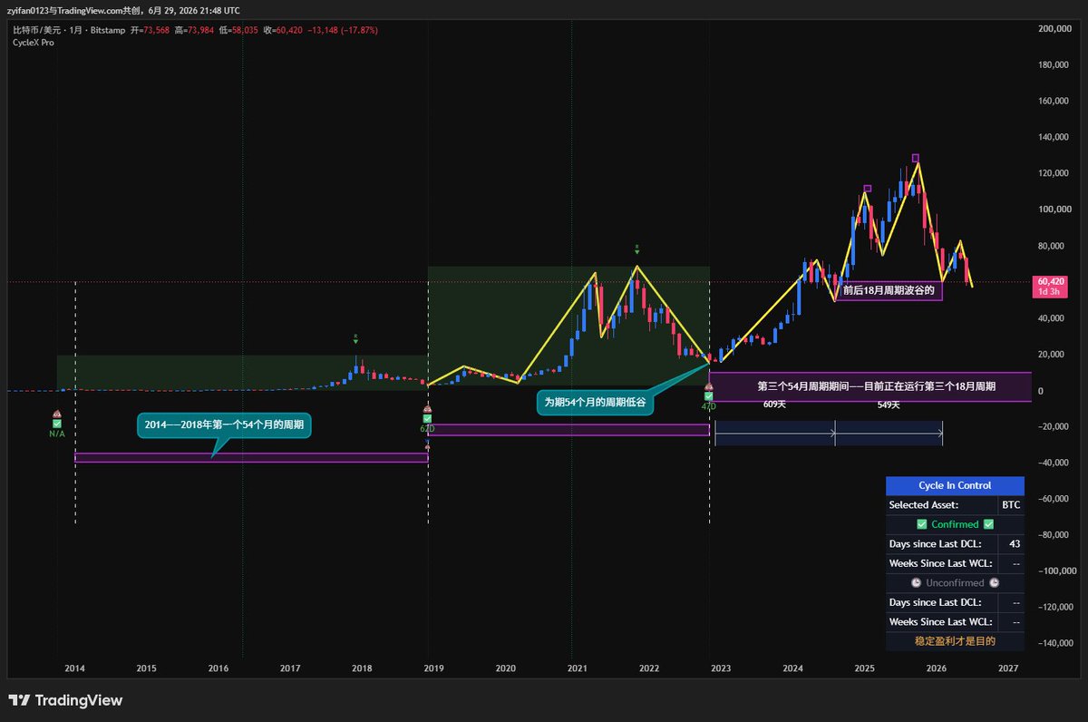Viewport: 1088px width, 722px height.
Task: Click the 稳定盈利才是目的 table footer
Action: pos(955,641)
